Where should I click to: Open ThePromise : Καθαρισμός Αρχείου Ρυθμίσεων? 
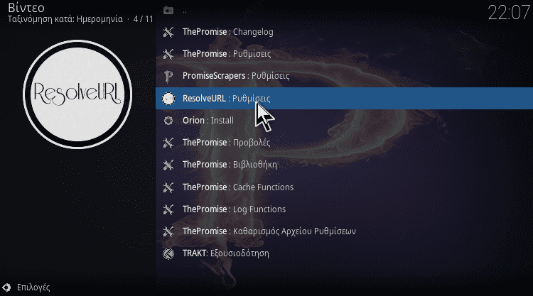(344, 231)
